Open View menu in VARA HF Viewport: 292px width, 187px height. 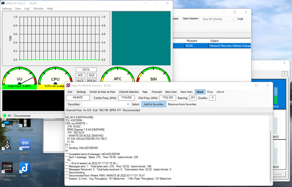pos(18,9)
